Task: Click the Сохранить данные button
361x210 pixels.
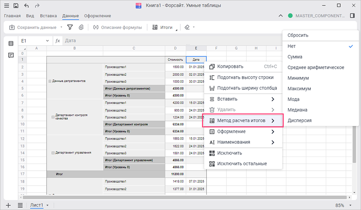Action: [33, 27]
